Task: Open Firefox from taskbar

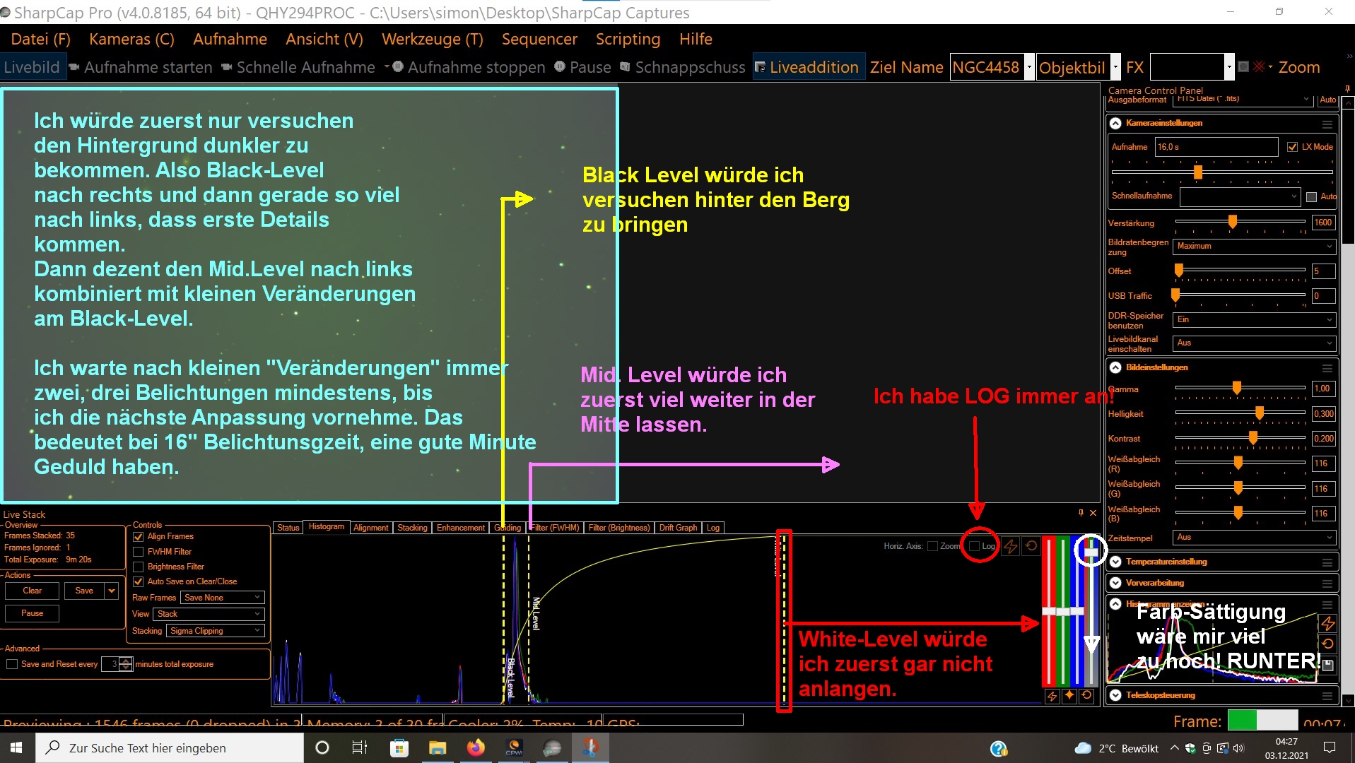Action: [476, 747]
